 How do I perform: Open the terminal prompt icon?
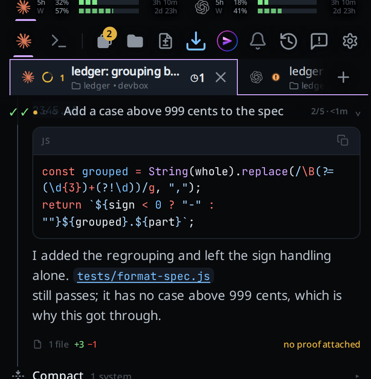tap(59, 41)
